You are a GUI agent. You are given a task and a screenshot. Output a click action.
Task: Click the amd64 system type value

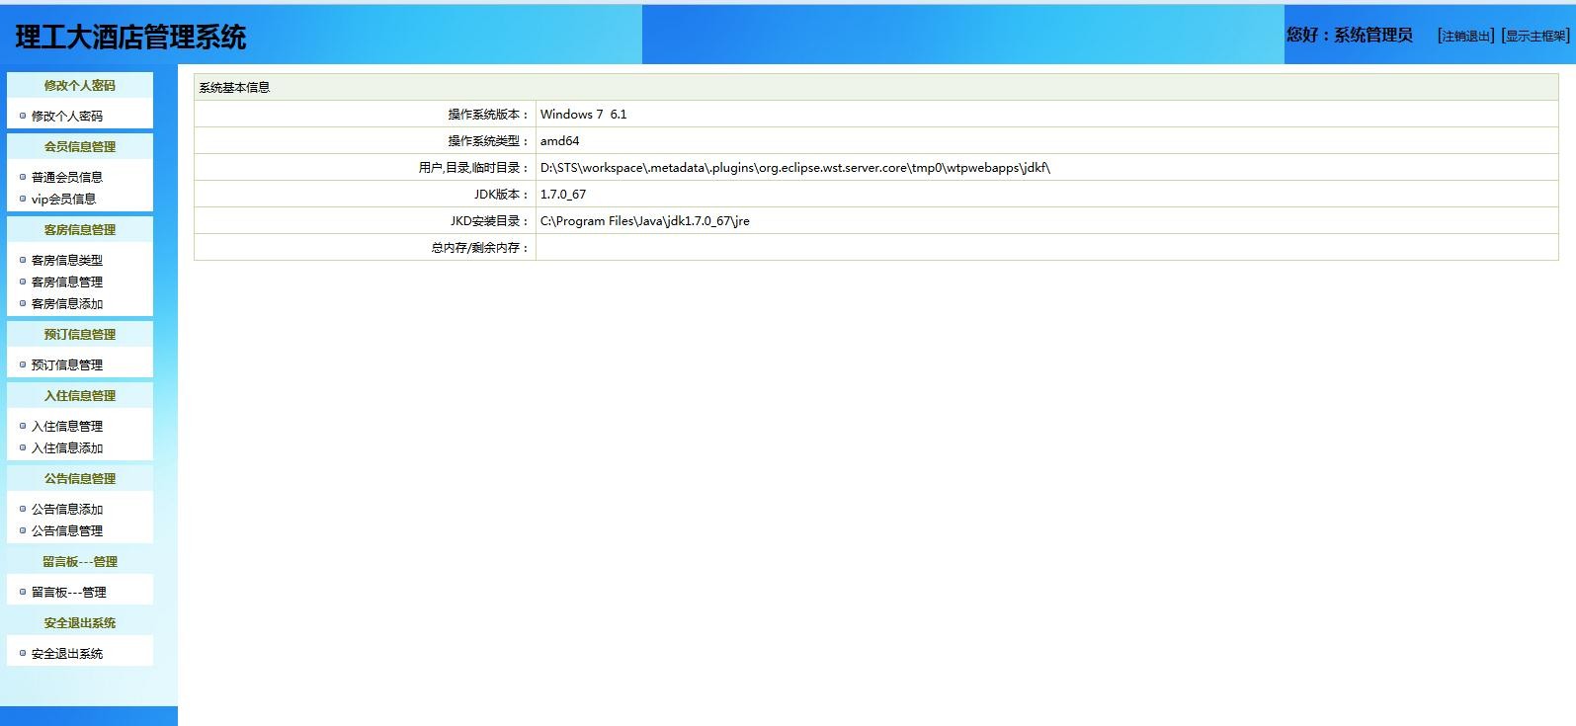[x=559, y=140]
